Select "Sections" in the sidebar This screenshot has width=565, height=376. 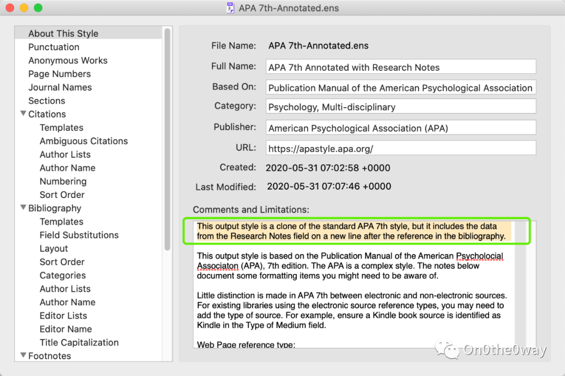pos(47,101)
